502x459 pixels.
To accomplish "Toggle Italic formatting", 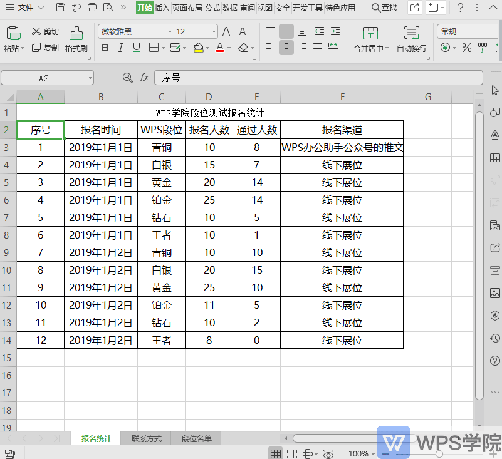I will [x=121, y=48].
